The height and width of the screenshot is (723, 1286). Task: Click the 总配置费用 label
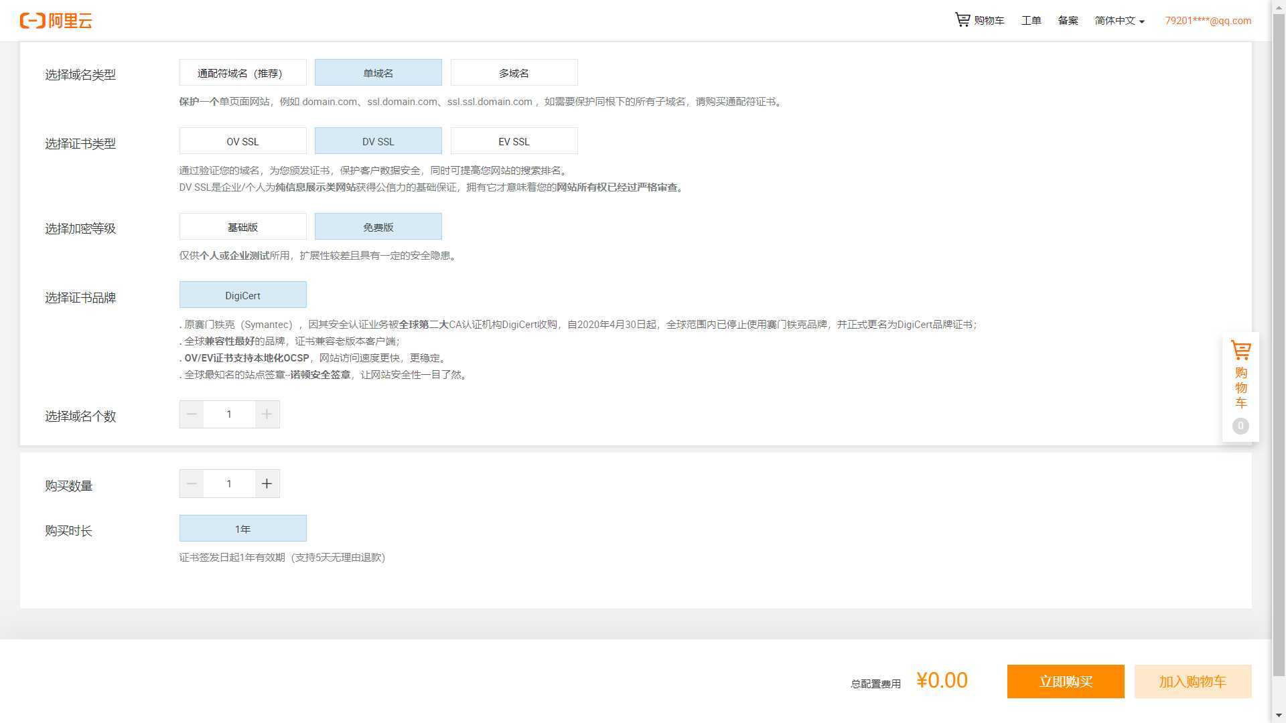[875, 684]
